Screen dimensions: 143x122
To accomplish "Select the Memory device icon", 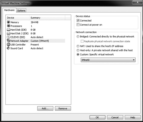I will [x=9, y=22].
